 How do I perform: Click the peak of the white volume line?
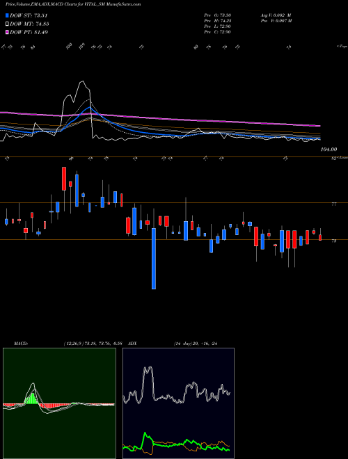click(83, 81)
